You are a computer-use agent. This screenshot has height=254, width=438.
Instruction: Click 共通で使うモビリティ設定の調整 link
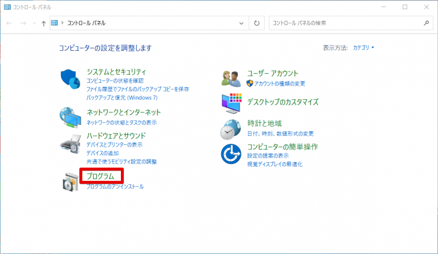pyautogui.click(x=121, y=162)
